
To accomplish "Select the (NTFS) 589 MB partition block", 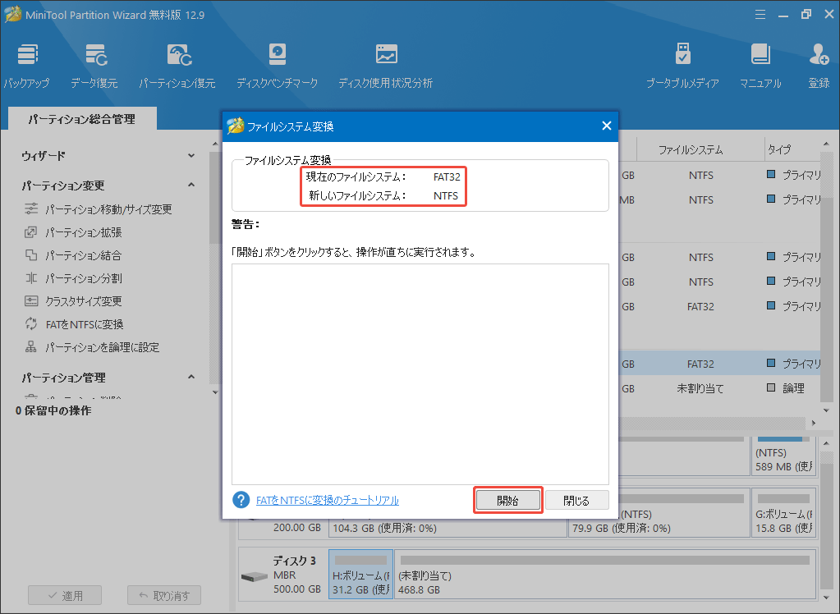I will [x=783, y=456].
